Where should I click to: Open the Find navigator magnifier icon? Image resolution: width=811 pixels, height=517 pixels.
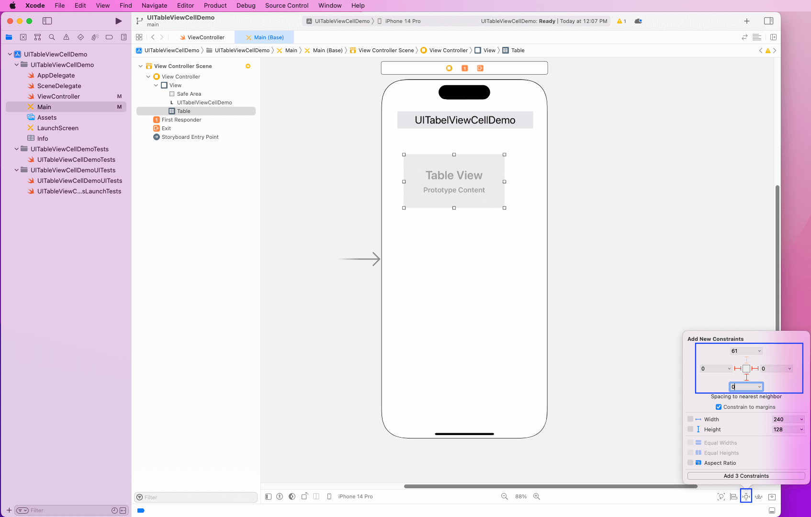coord(52,37)
